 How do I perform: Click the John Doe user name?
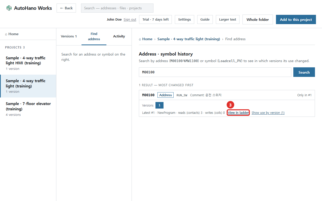point(114,20)
